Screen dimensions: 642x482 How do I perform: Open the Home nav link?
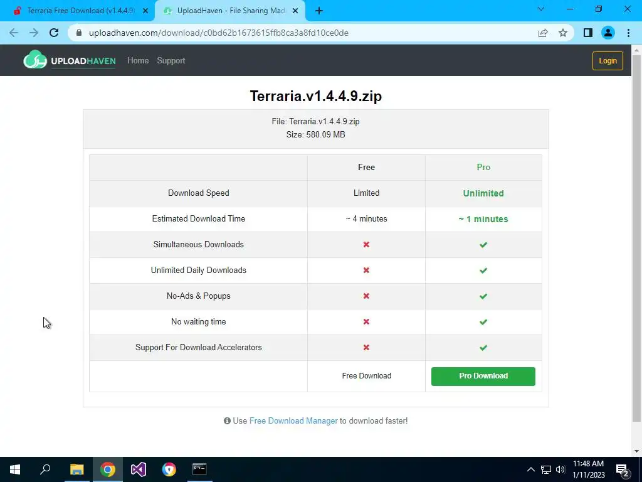(x=138, y=61)
